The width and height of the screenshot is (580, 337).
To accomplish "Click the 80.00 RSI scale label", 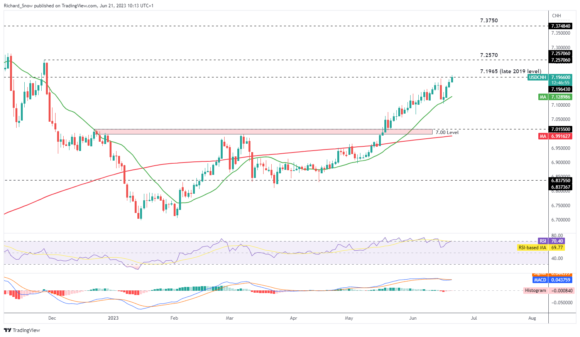I will pyautogui.click(x=557, y=235).
